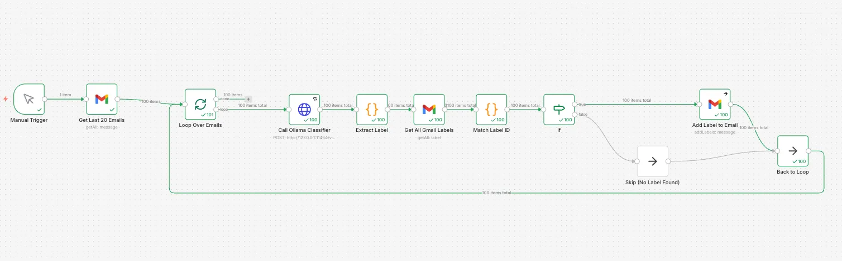Open the Get Last 20 Emails Gmail node

click(102, 99)
